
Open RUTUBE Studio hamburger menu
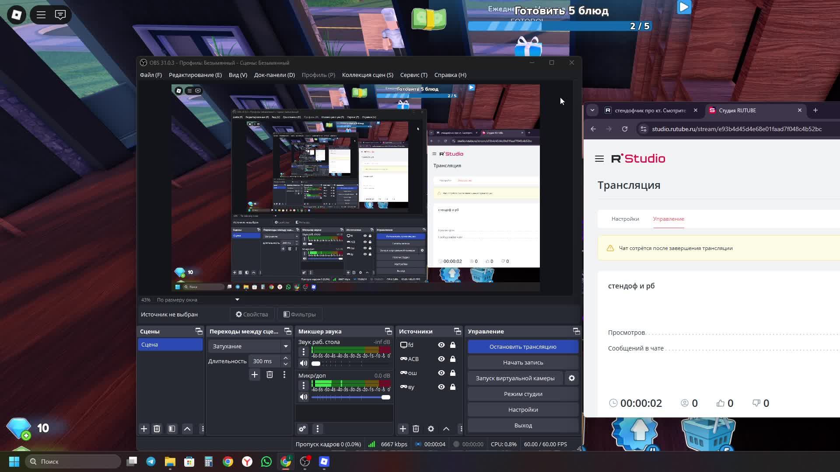pos(599,159)
